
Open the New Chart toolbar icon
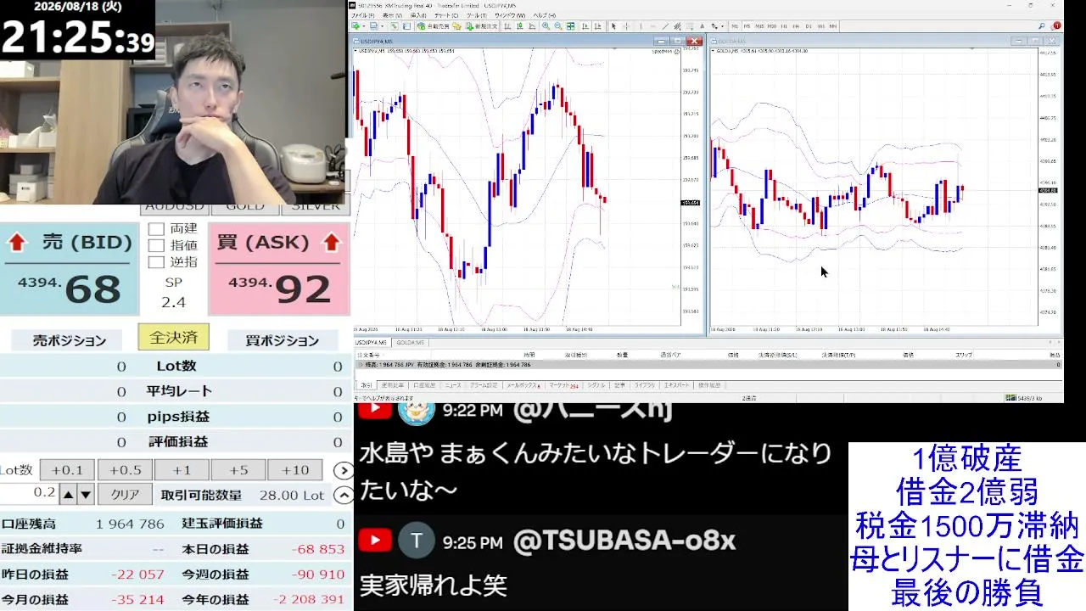pyautogui.click(x=355, y=26)
